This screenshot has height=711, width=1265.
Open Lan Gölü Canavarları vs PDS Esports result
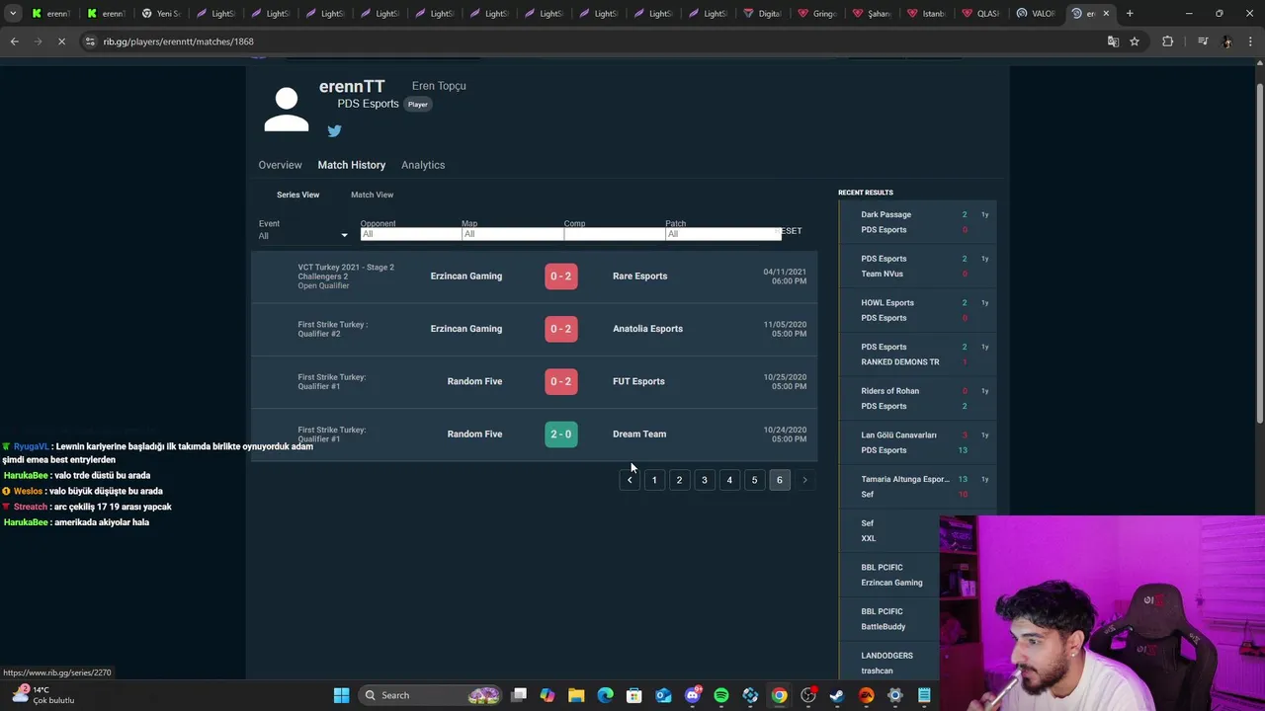(917, 442)
